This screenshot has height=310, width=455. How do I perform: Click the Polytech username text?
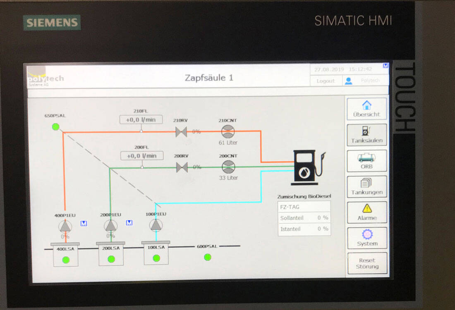pyautogui.click(x=370, y=80)
